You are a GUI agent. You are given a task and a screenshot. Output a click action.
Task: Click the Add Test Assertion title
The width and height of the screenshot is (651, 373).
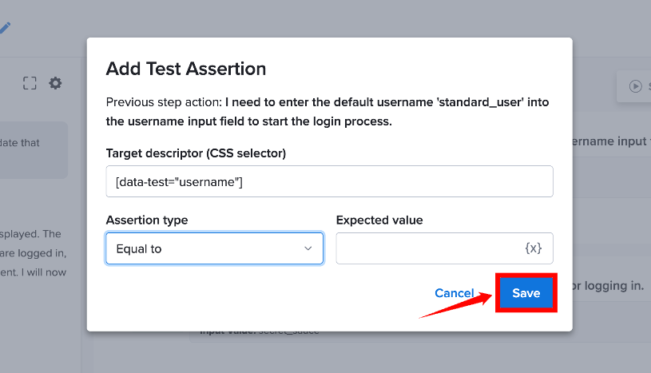coord(186,69)
